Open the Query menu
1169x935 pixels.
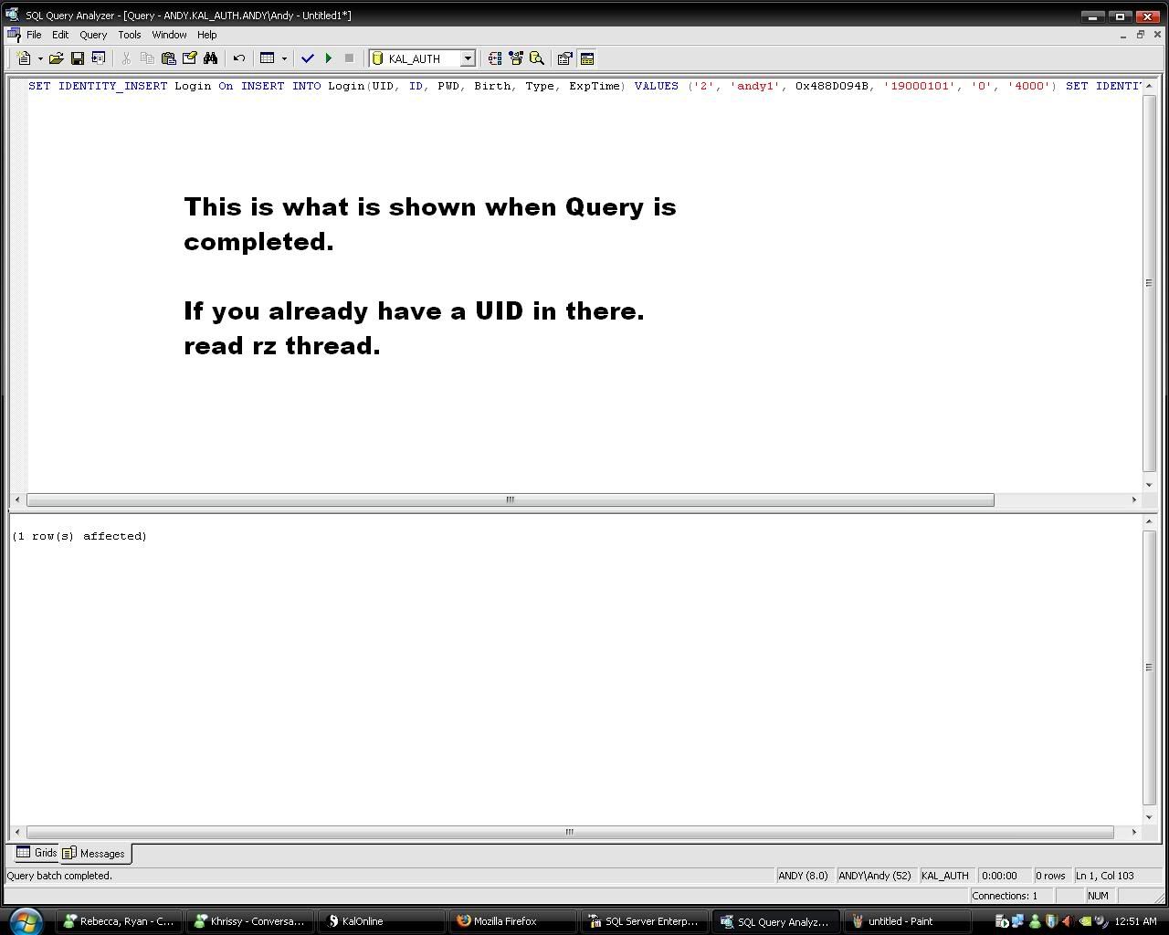(x=93, y=35)
